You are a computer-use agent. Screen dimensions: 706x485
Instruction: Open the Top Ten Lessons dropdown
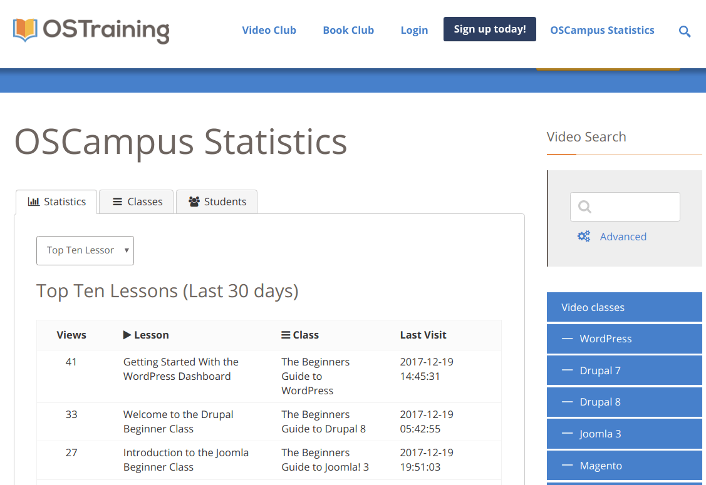coord(85,250)
